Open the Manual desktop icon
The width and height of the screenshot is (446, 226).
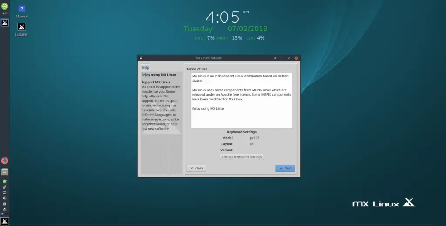click(x=22, y=12)
